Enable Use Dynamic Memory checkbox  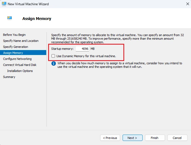[x=53, y=56]
